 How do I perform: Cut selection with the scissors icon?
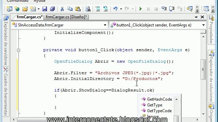pos(62,9)
